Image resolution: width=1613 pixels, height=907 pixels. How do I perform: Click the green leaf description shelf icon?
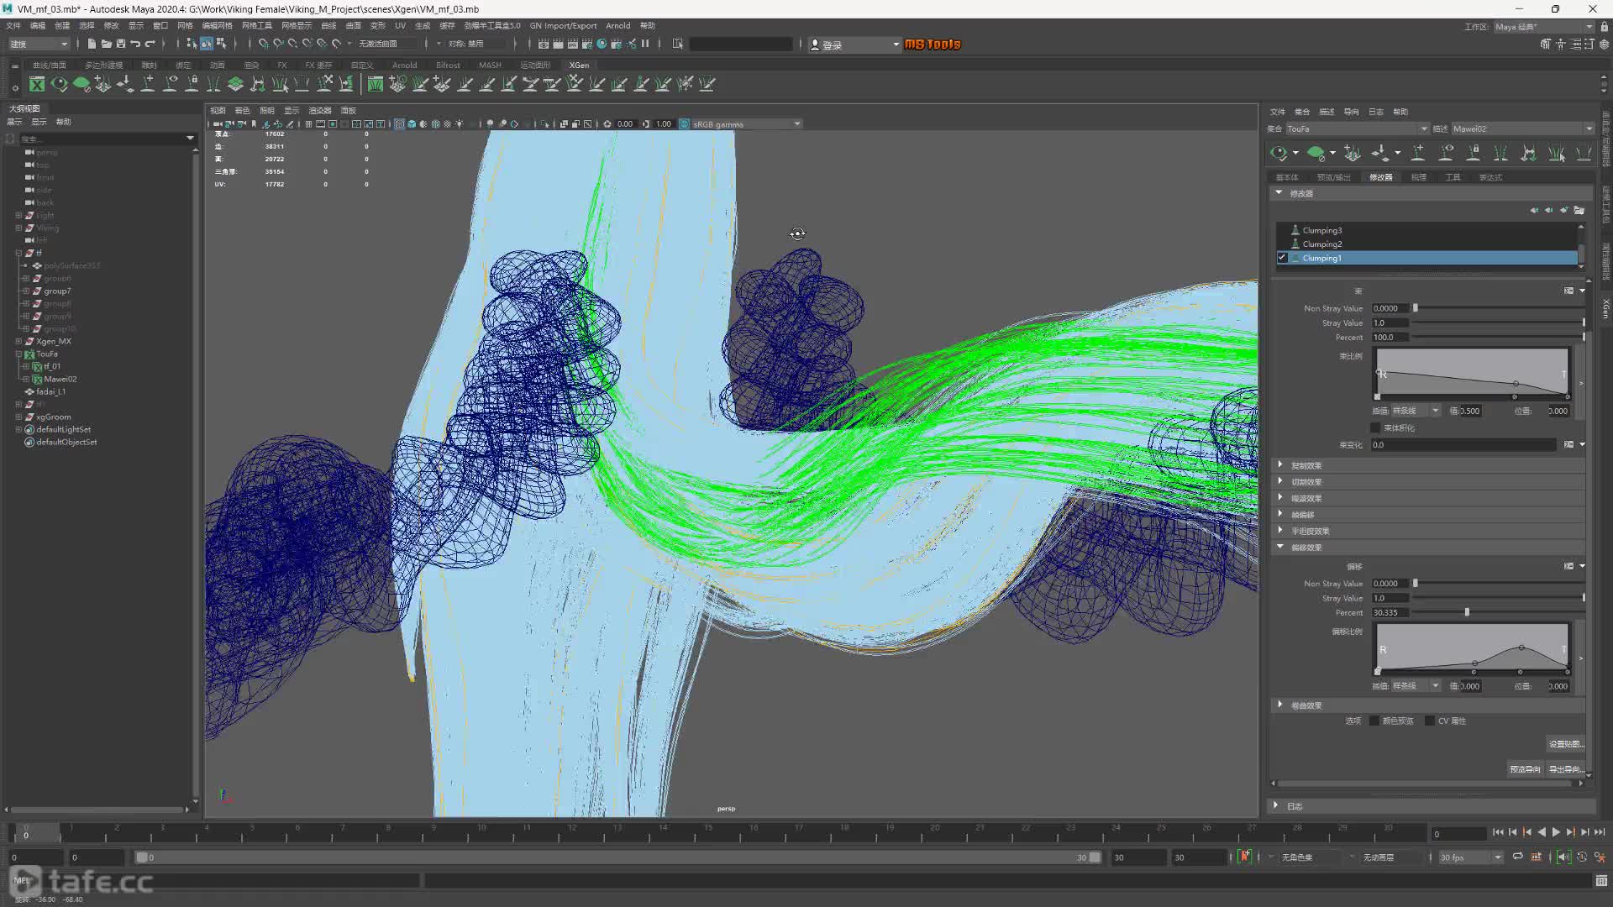click(81, 84)
